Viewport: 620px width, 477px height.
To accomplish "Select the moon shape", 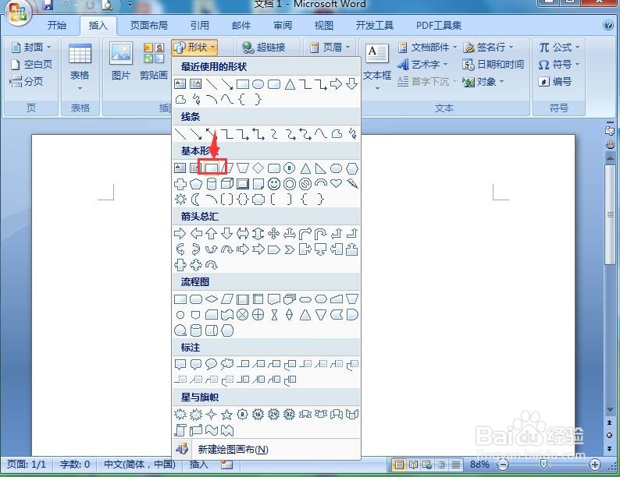I will coord(196,200).
